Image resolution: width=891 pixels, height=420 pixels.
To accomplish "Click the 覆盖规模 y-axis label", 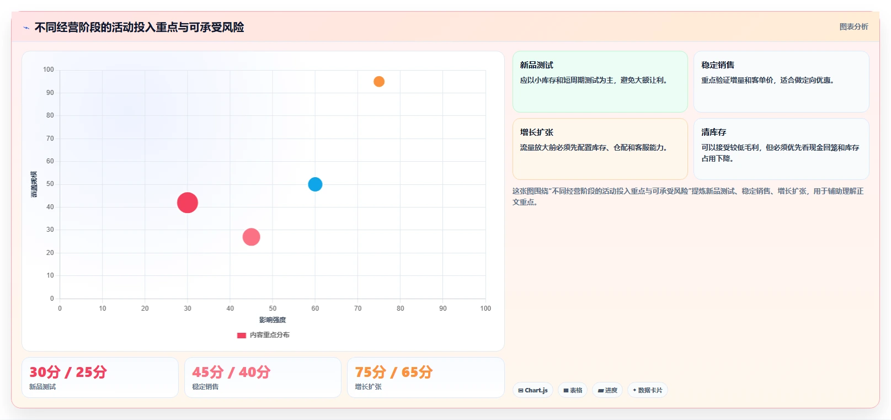I will tap(34, 184).
